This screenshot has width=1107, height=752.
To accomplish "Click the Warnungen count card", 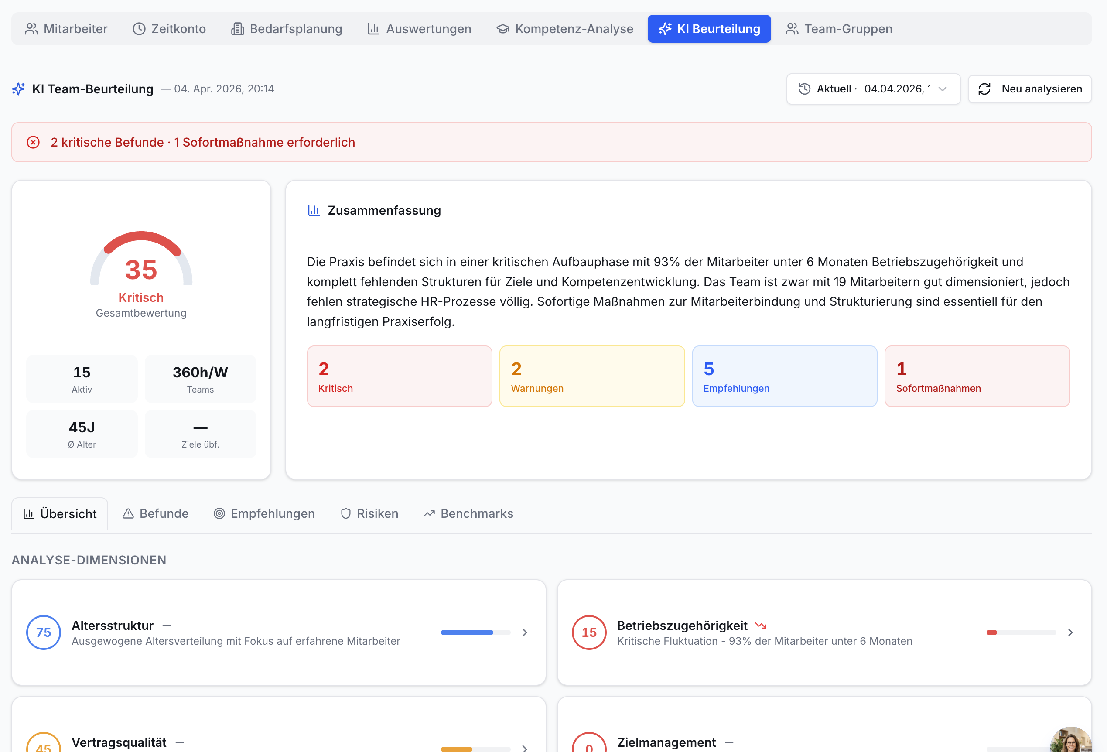I will click(592, 376).
